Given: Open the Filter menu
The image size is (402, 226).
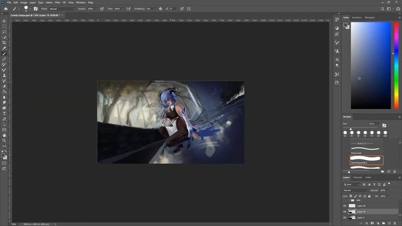Looking at the screenshot, I should (57, 3).
